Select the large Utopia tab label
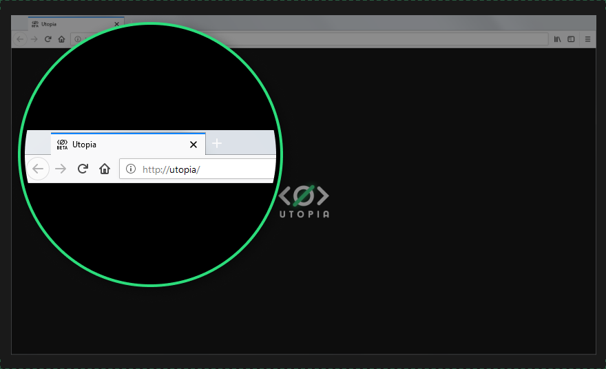The height and width of the screenshot is (369, 606). point(84,145)
